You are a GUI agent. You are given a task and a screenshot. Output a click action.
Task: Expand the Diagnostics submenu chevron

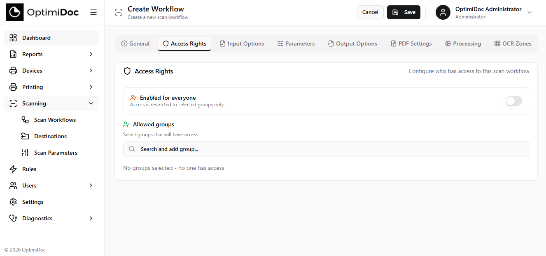91,218
